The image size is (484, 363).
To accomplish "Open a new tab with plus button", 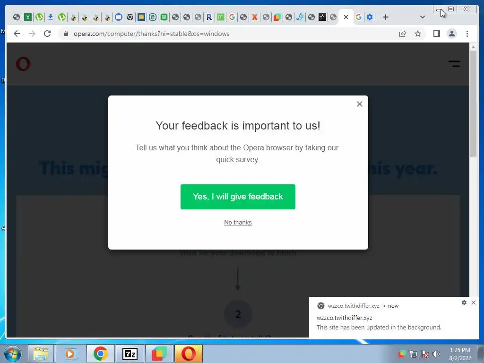I will 386,17.
